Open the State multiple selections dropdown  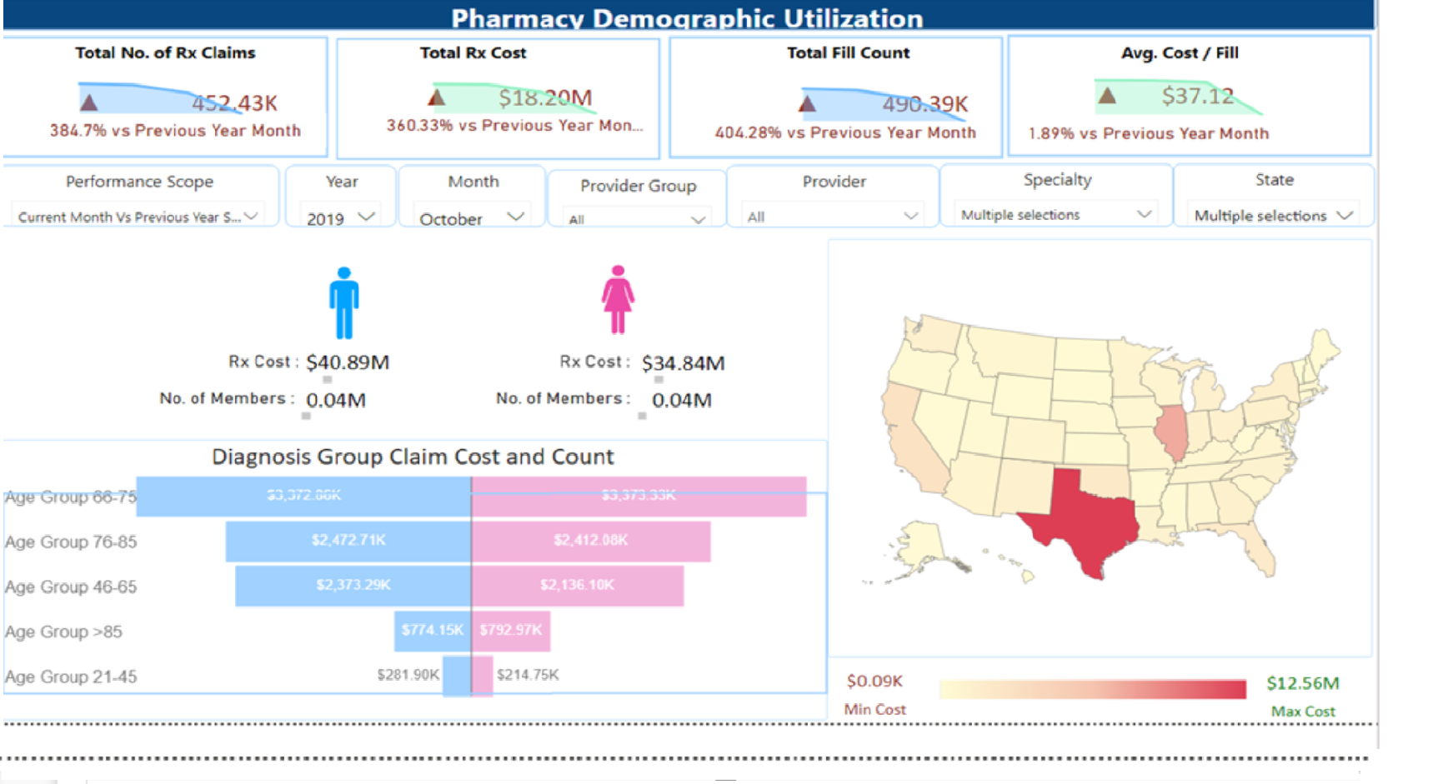(x=1272, y=215)
